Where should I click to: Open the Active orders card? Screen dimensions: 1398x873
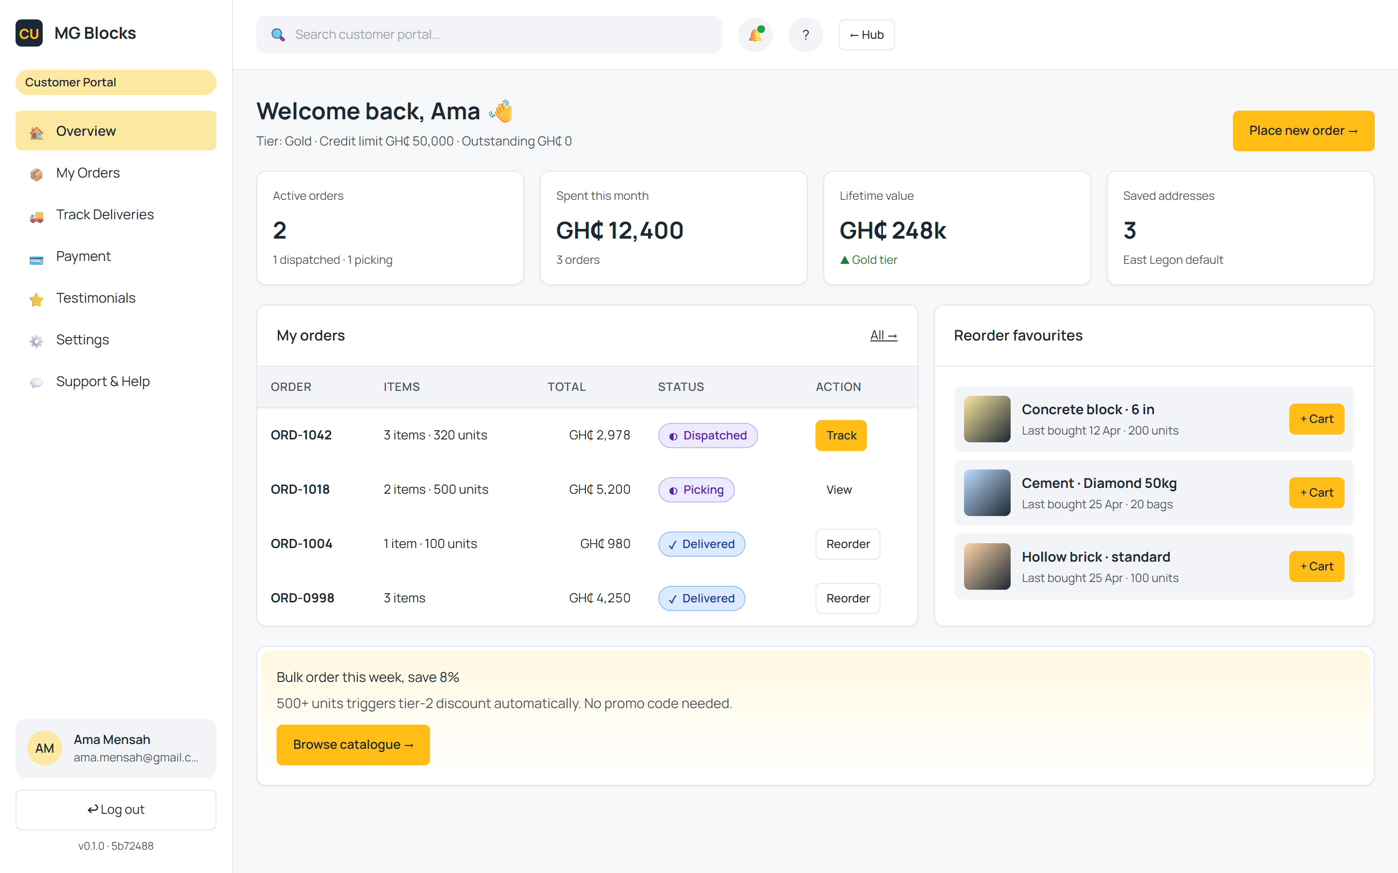click(390, 228)
